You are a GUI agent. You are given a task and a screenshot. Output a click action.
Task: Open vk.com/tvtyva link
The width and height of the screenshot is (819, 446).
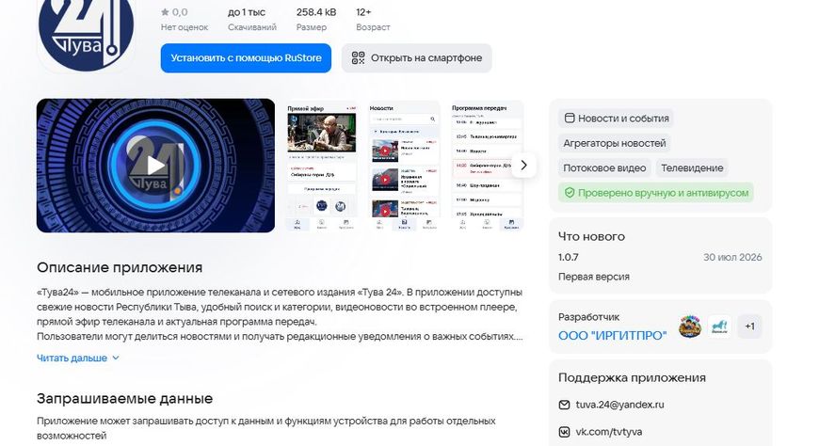(x=608, y=432)
